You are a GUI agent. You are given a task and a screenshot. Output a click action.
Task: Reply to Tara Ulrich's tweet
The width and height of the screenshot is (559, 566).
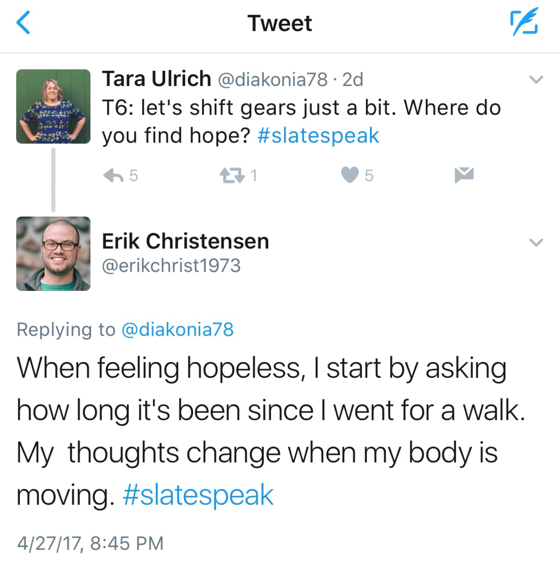coord(113,175)
